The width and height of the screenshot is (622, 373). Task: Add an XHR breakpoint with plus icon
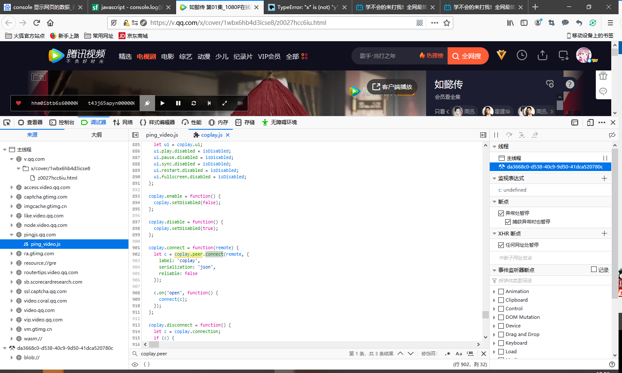click(x=604, y=233)
